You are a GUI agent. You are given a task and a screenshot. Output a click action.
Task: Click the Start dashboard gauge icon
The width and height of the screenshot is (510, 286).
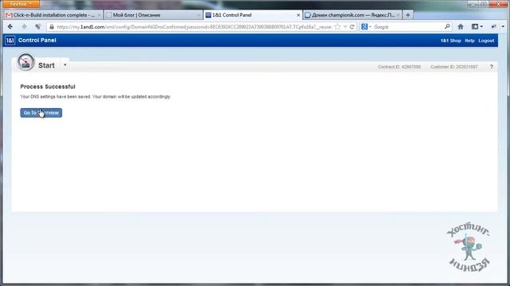click(x=25, y=62)
